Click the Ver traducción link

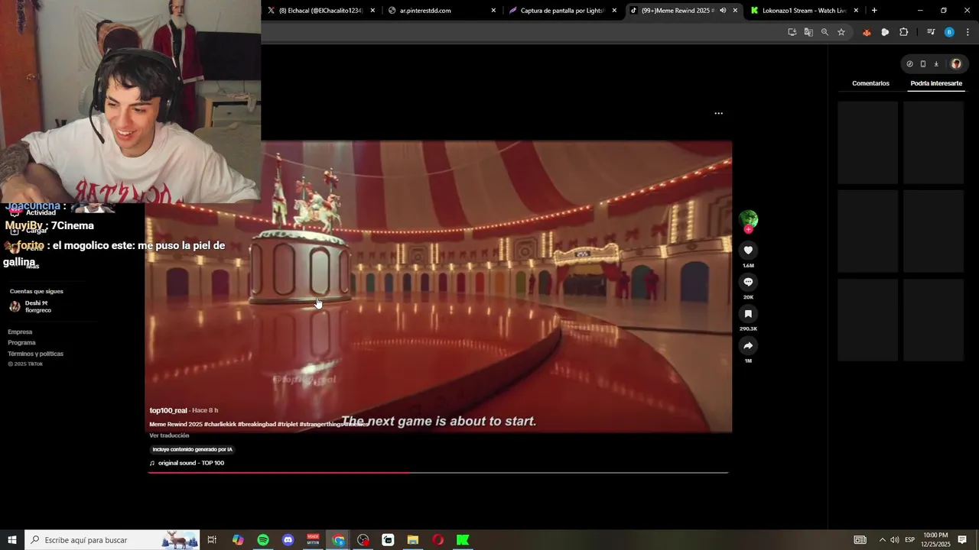coord(169,435)
